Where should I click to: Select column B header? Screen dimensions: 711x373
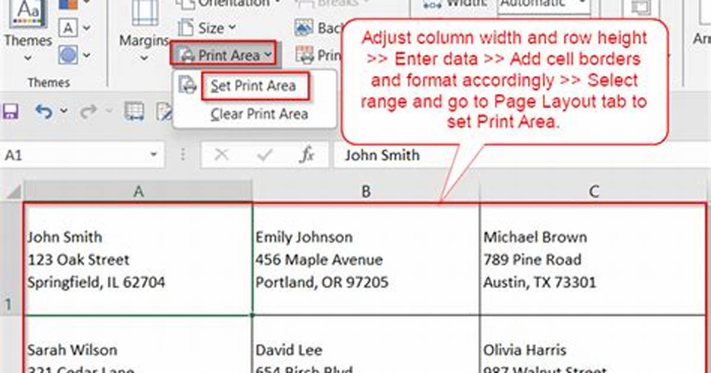pyautogui.click(x=366, y=192)
